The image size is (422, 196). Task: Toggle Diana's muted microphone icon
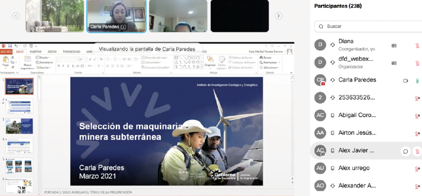pyautogui.click(x=417, y=45)
